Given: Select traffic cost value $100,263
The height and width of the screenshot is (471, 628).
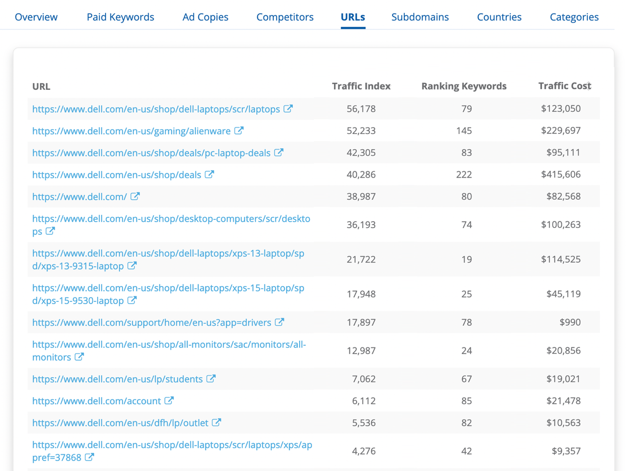Looking at the screenshot, I should (561, 225).
